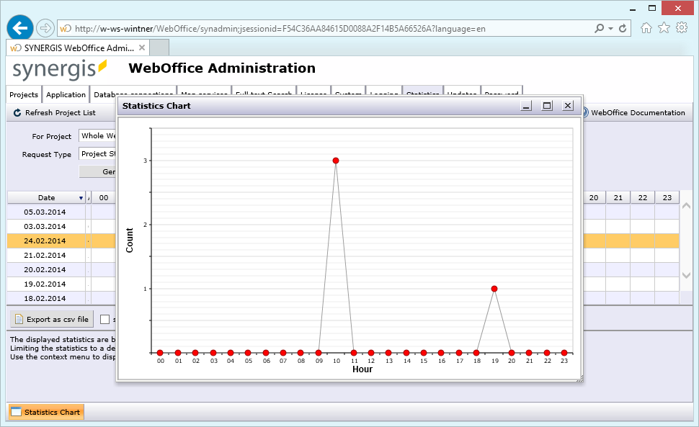Open the WebOffice Documentation link

click(638, 112)
